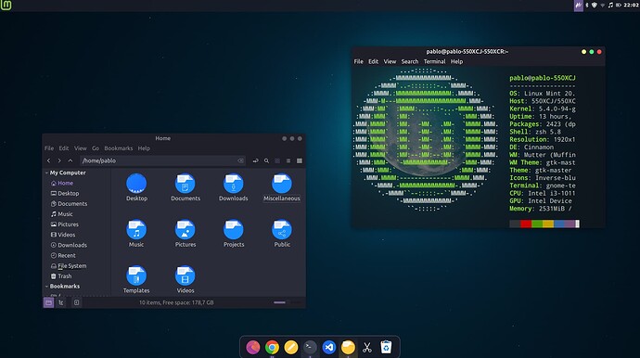Go forward in the Home file manager
This screenshot has width=640, height=358.
59,160
